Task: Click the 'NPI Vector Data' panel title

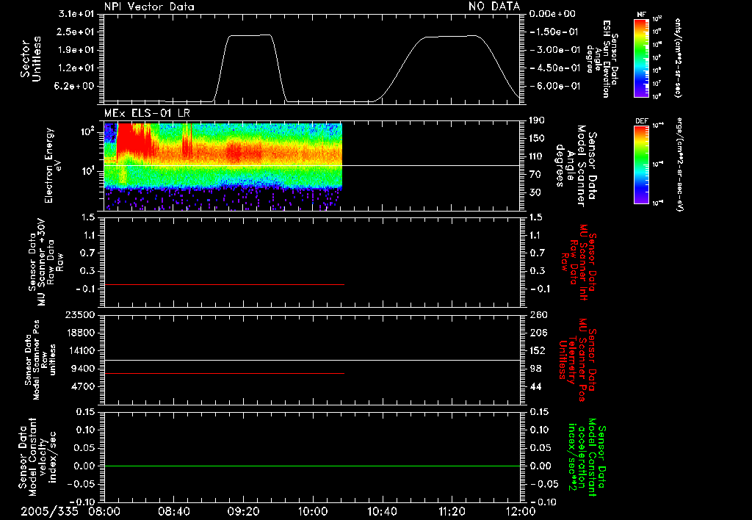Action: pyautogui.click(x=149, y=7)
